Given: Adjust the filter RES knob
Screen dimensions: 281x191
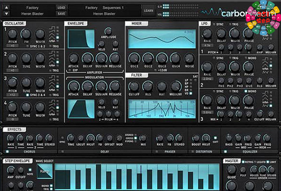Looking at the screenshot, I should coord(148,86).
